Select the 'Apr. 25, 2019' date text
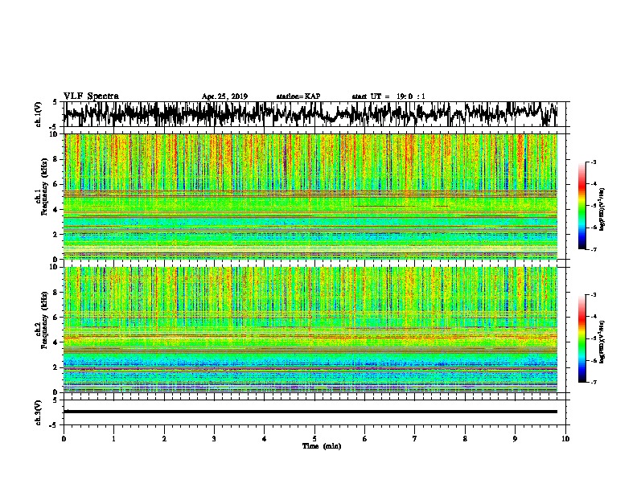Viewport: 637px width, 492px height. [x=224, y=96]
